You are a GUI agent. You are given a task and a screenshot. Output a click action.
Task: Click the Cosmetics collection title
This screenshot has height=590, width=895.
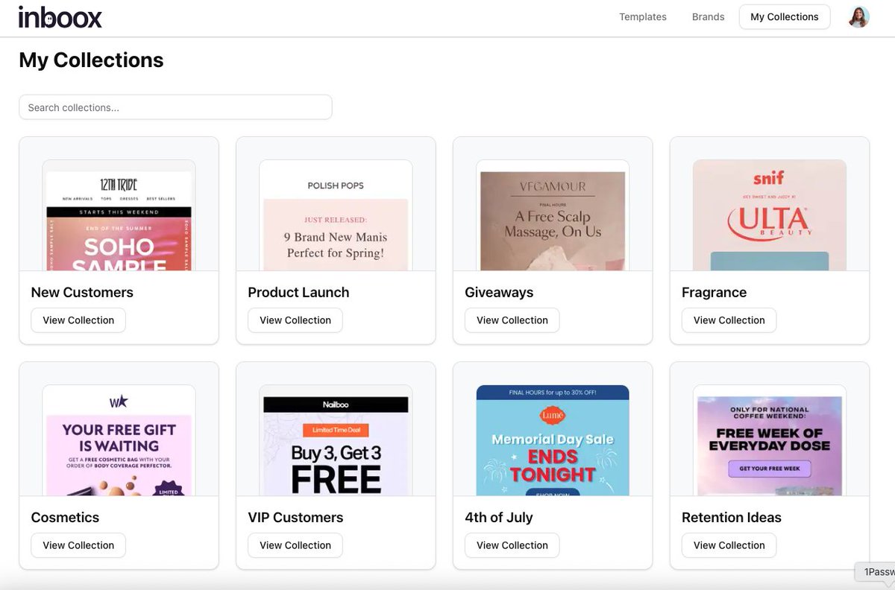[65, 517]
